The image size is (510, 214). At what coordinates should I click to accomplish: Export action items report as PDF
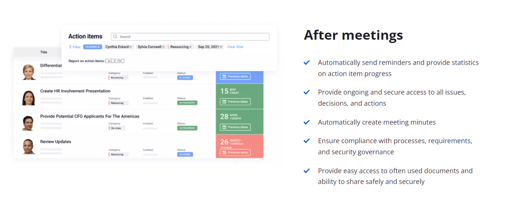pyautogui.click(x=120, y=60)
